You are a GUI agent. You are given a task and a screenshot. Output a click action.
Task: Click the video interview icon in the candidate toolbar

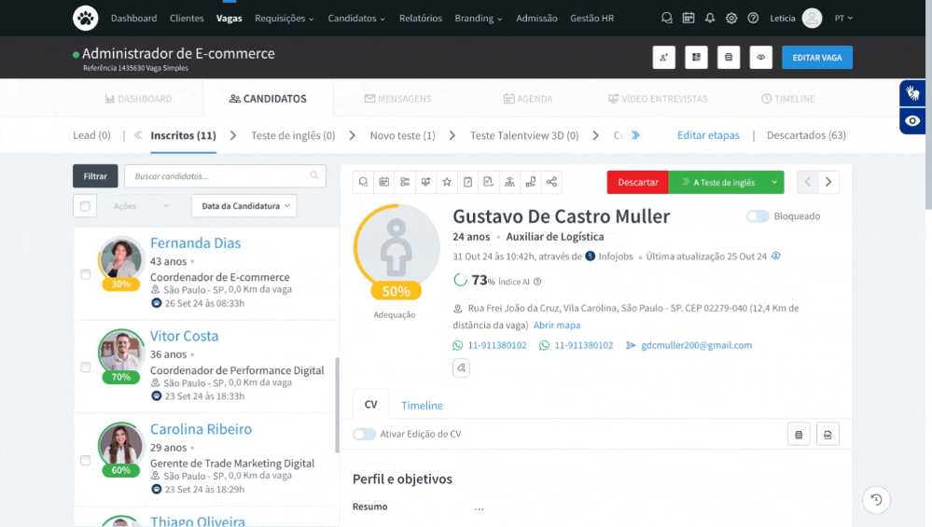[x=425, y=182]
